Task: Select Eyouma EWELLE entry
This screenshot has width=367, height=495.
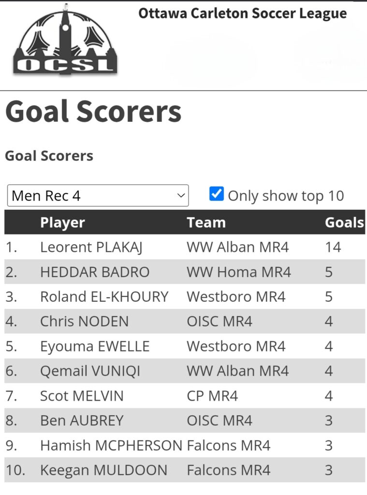Action: pos(95,346)
